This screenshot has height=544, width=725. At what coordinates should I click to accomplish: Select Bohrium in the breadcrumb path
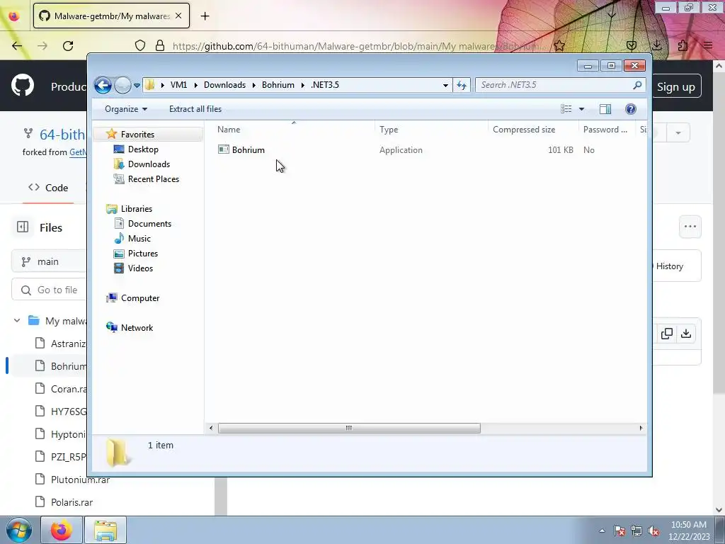pos(278,85)
